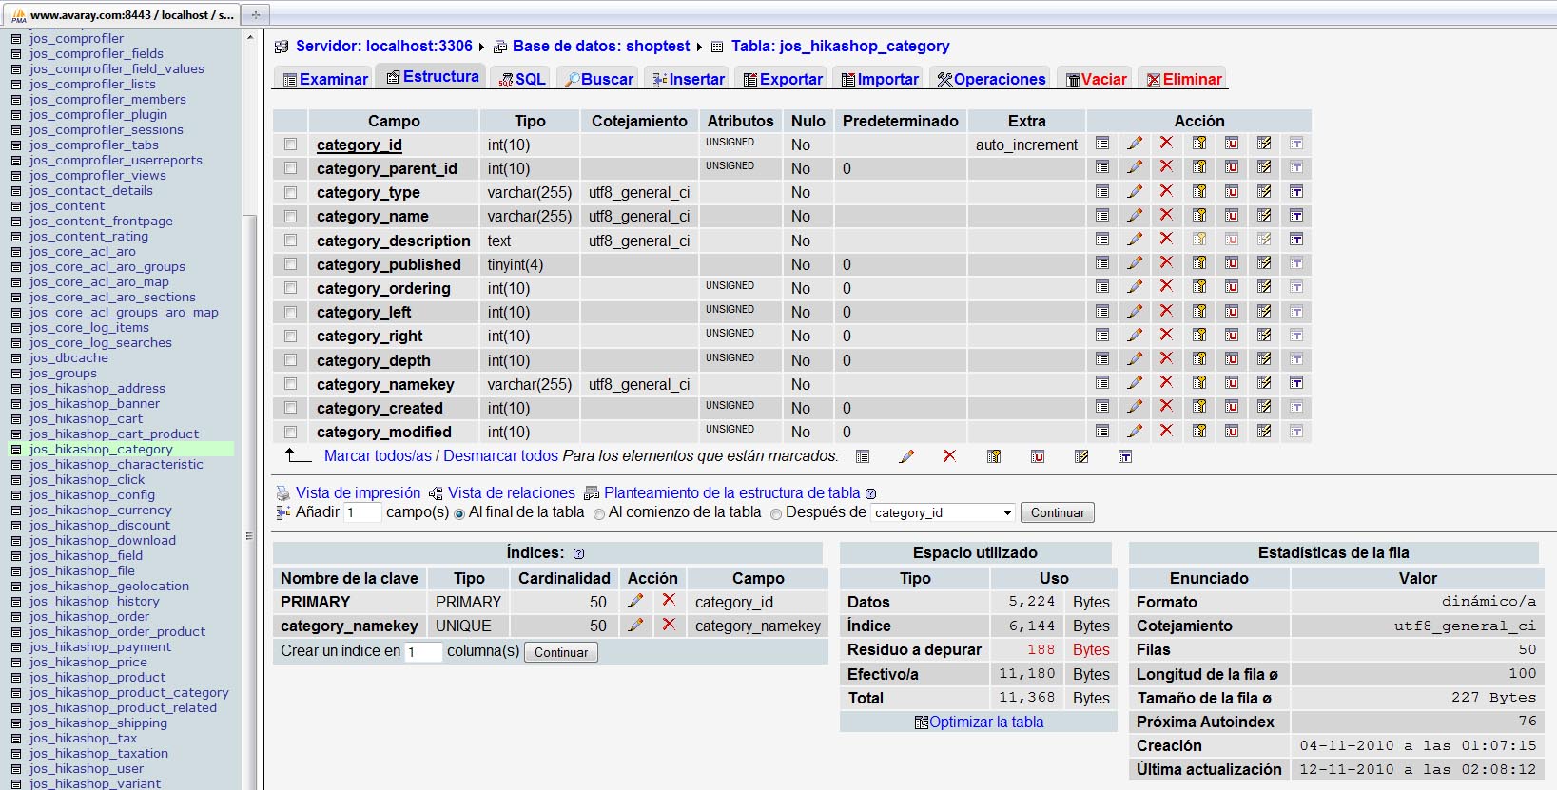Click the 'Añadir' campo number input

click(361, 513)
